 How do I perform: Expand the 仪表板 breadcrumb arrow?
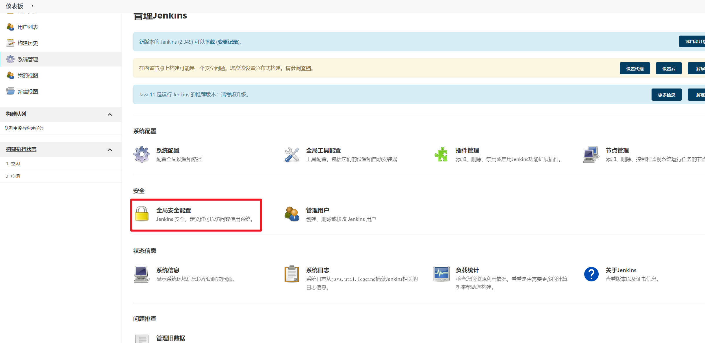[32, 6]
